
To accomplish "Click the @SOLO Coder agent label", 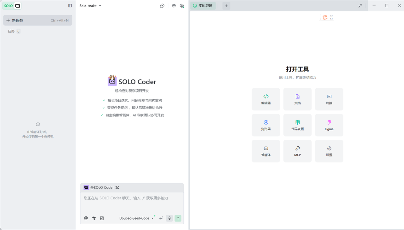I will [x=102, y=187].
